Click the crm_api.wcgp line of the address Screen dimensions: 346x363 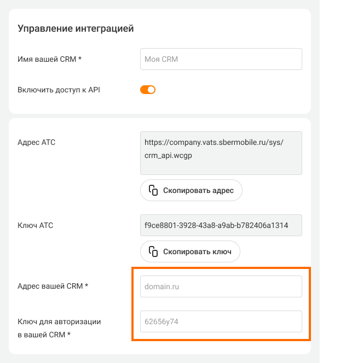pyautogui.click(x=168, y=155)
